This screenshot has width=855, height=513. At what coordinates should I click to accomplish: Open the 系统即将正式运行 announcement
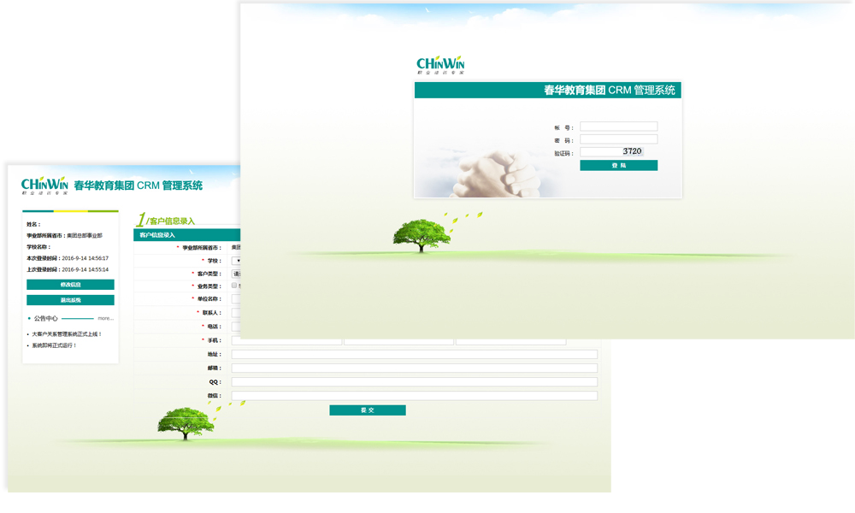pyautogui.click(x=55, y=345)
